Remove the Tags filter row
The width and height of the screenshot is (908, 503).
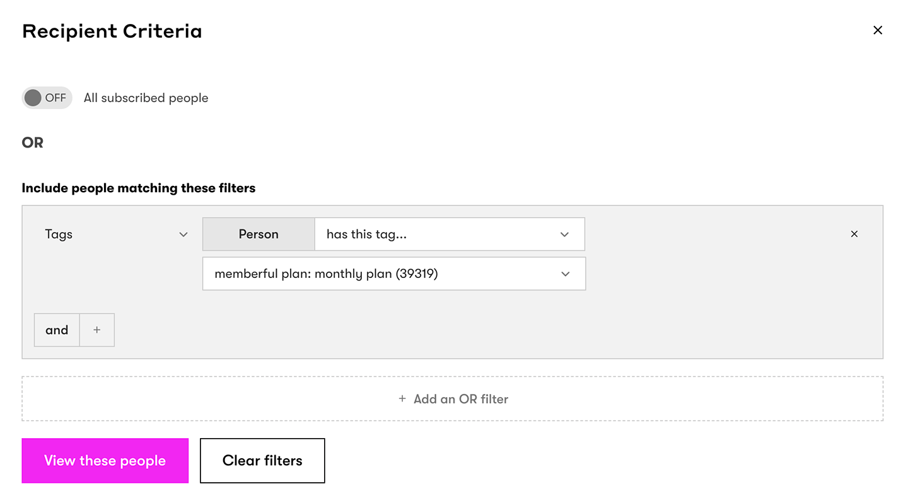(854, 234)
